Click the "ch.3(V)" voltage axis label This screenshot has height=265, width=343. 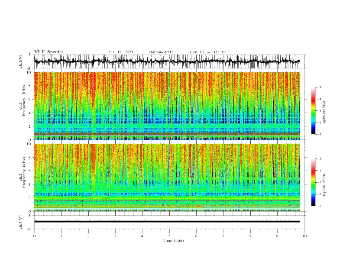click(x=21, y=222)
